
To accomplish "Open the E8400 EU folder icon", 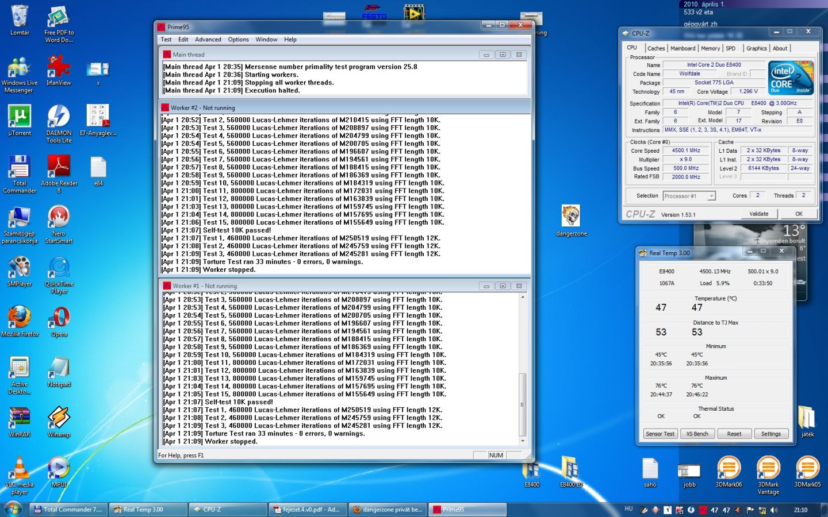I will (571, 472).
